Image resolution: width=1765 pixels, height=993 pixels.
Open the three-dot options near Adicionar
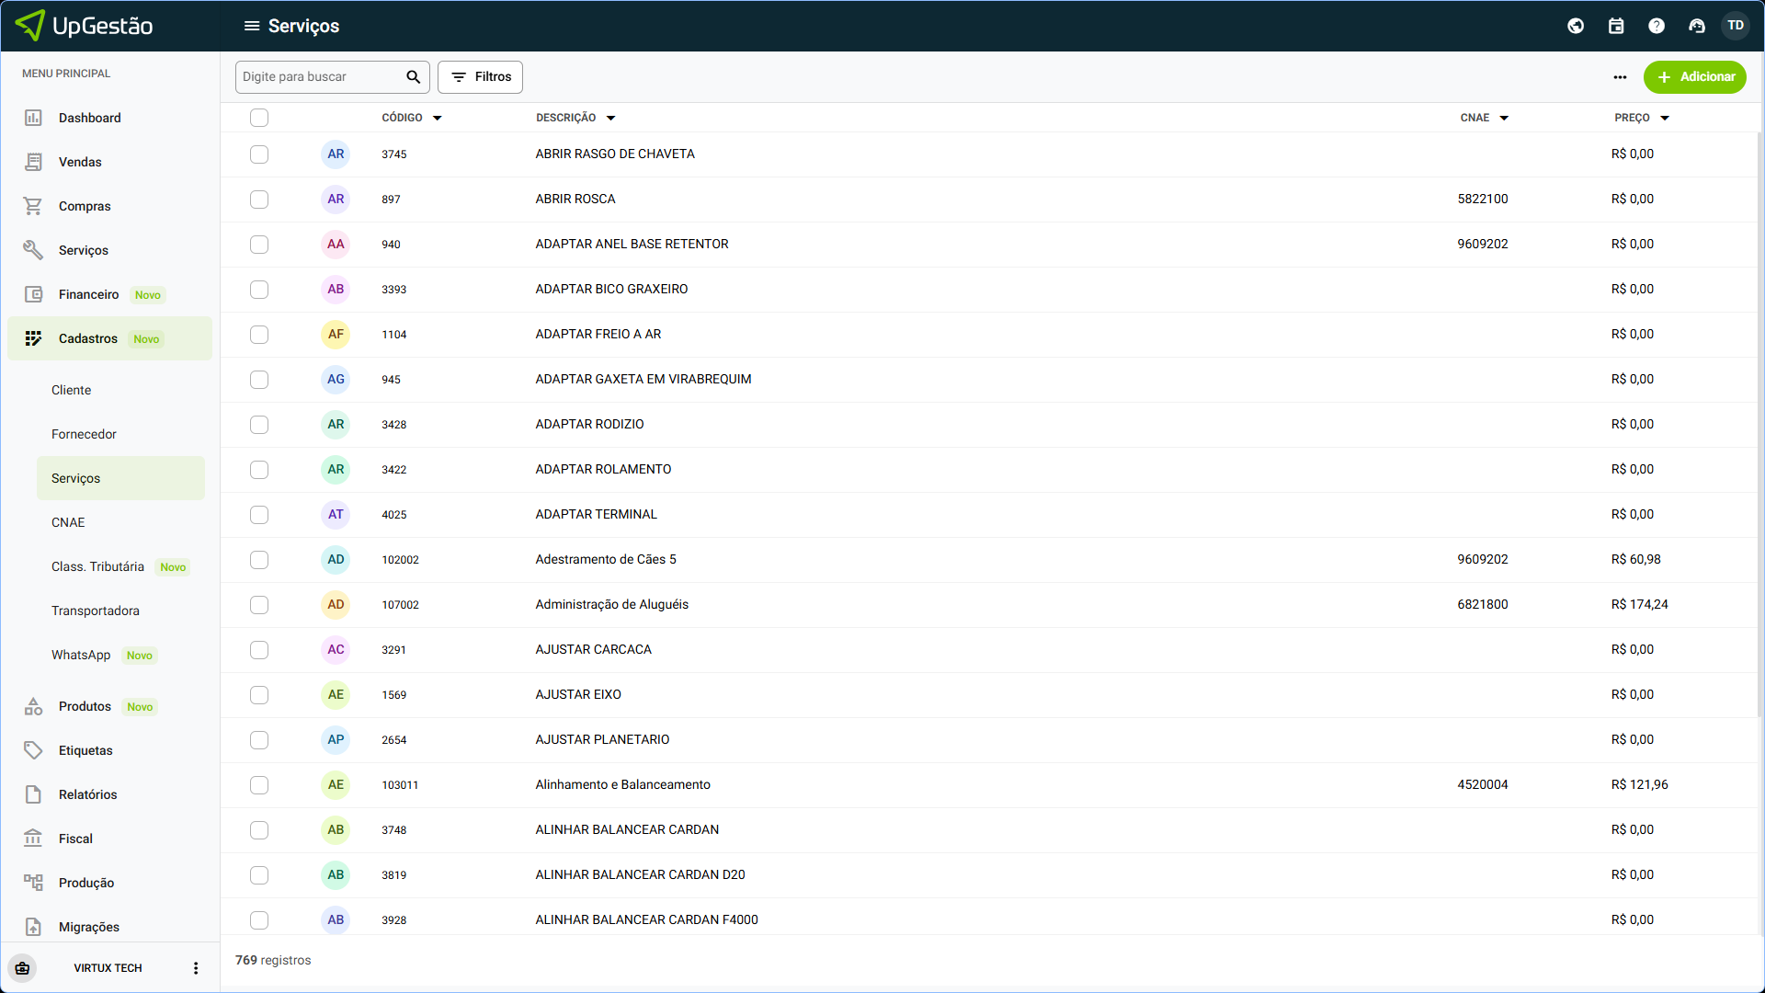click(x=1620, y=77)
